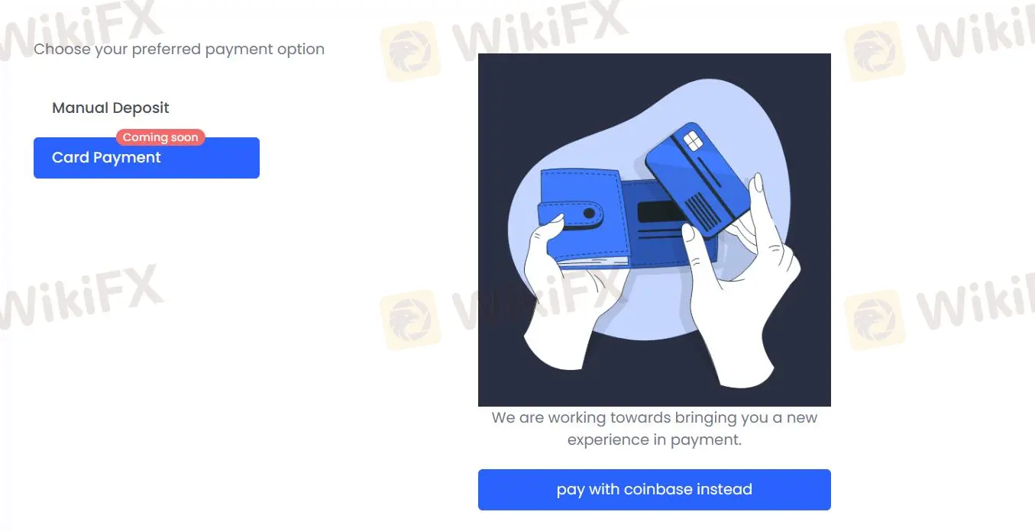Click the Coming soon badge

pos(160,137)
